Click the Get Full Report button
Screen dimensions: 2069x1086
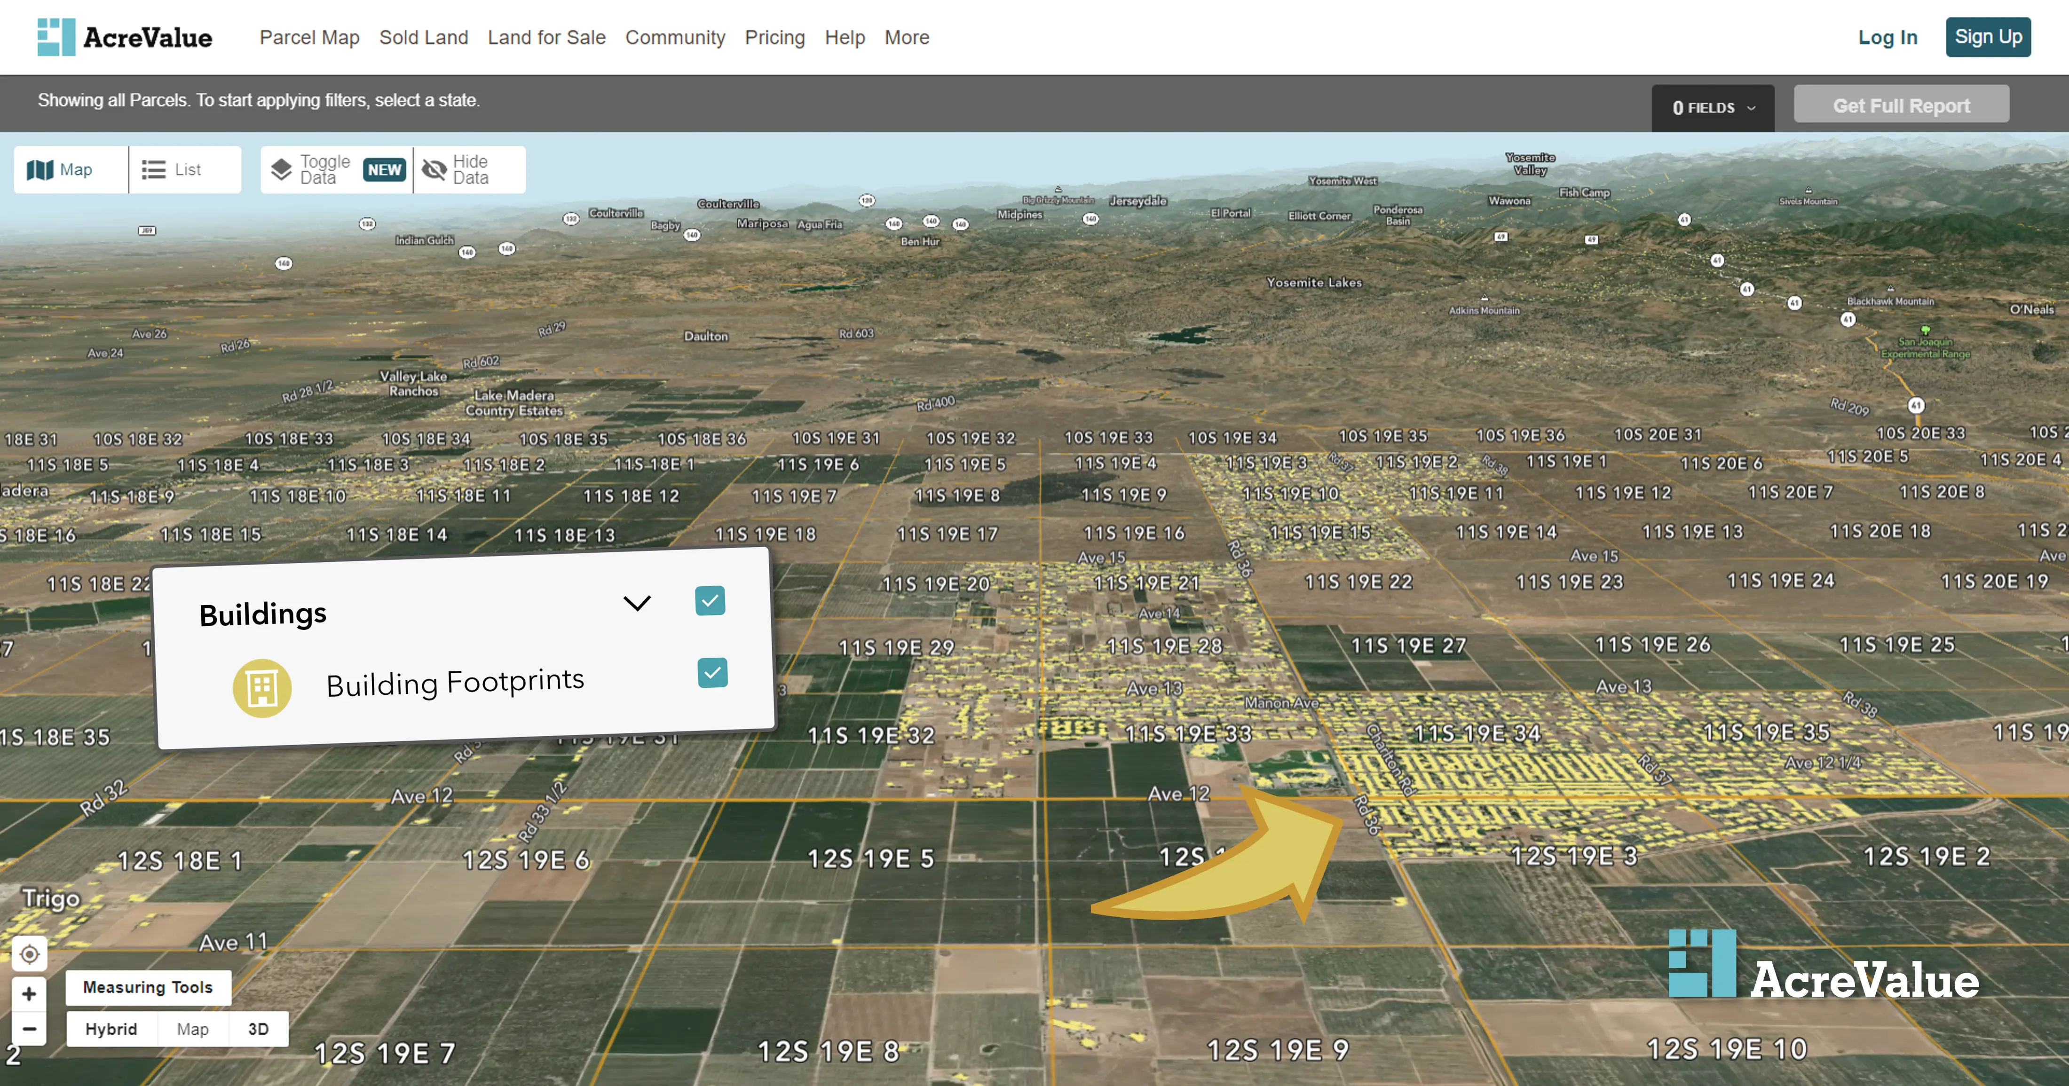(x=1901, y=104)
